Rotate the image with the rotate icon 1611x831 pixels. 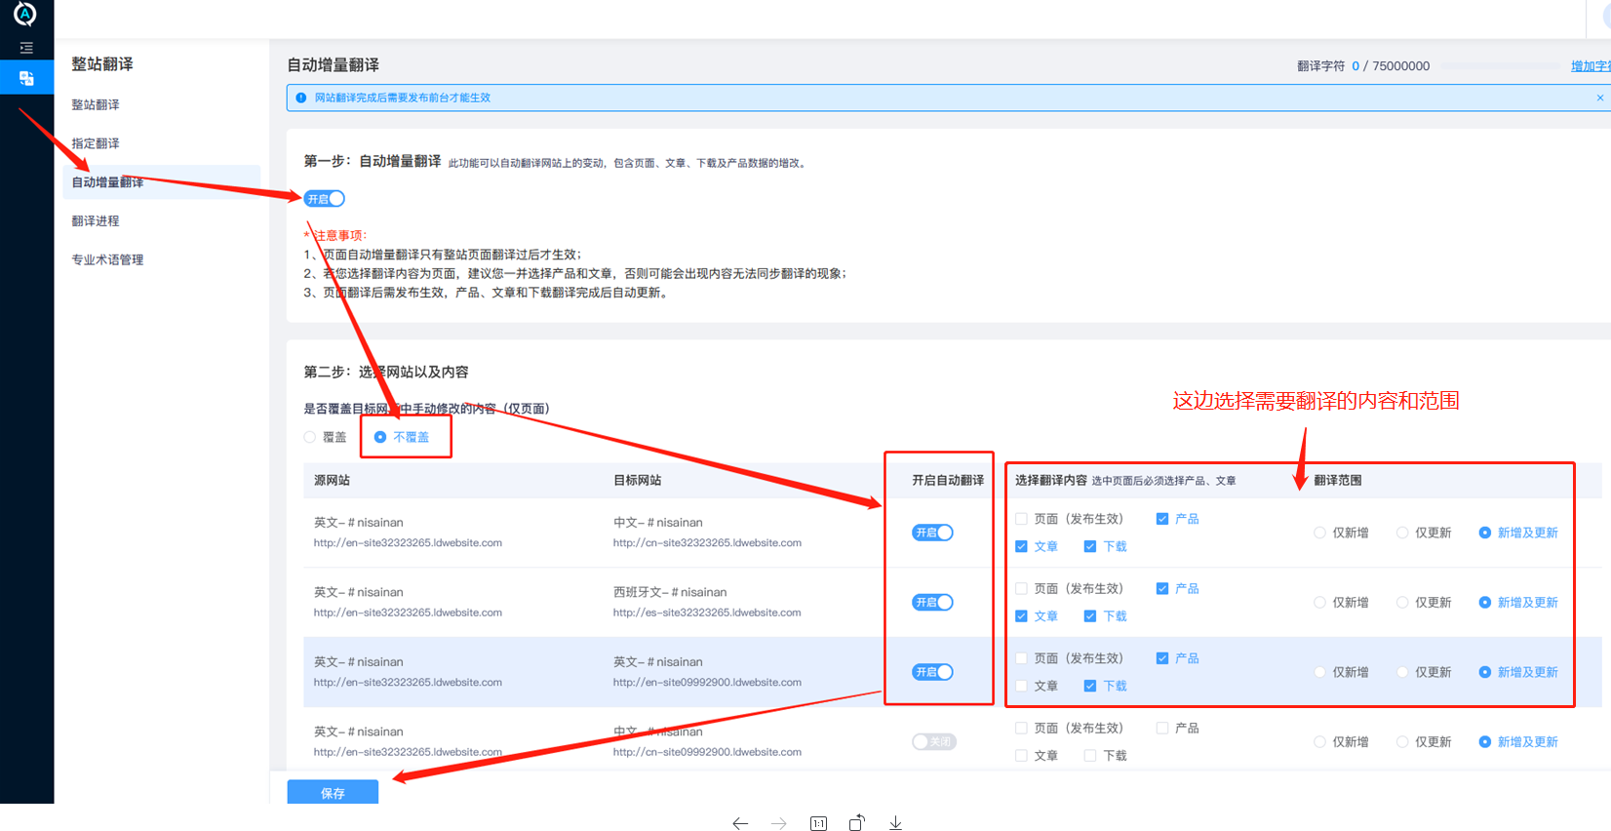coord(856,823)
